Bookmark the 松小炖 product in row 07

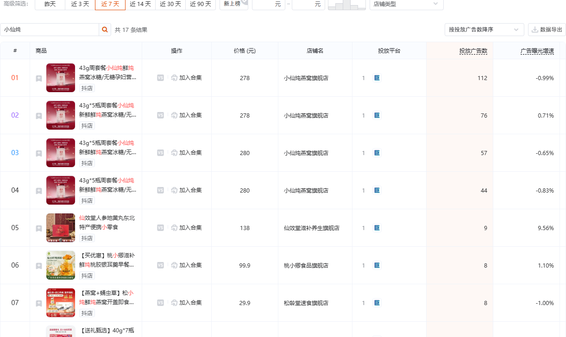point(39,303)
